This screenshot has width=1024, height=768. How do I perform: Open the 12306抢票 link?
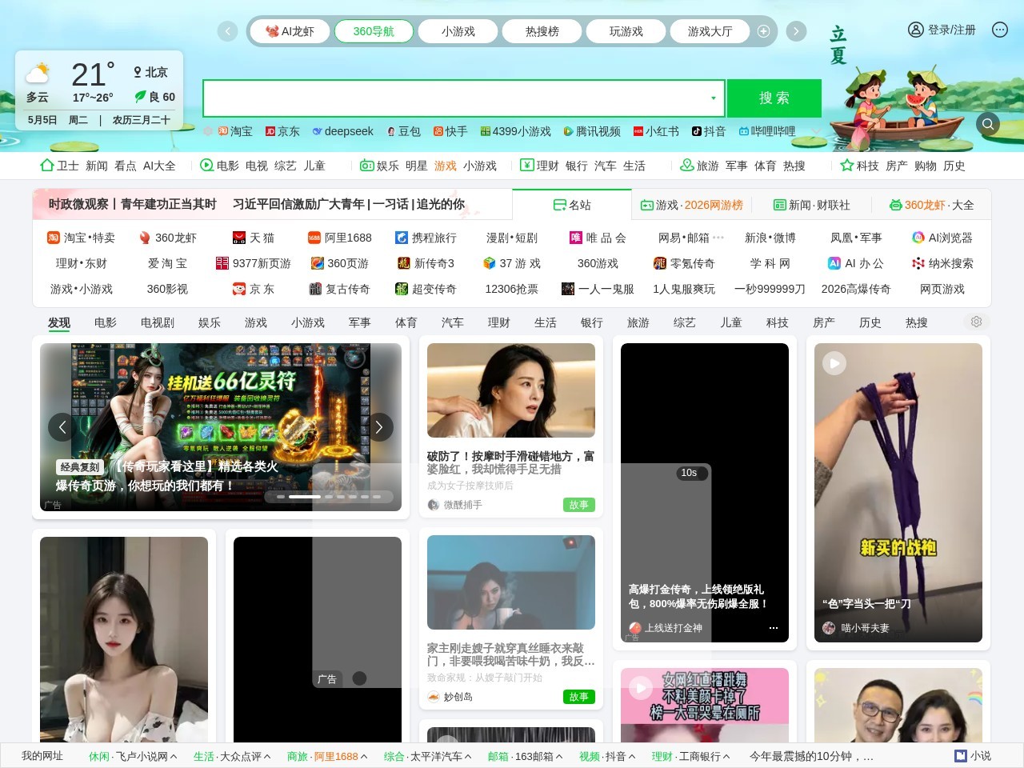click(x=512, y=289)
